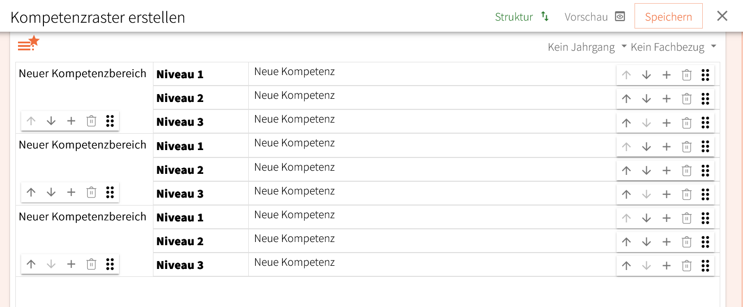Edit Neue Kompetenz text in first row
Image resolution: width=743 pixels, height=307 pixels.
(295, 71)
